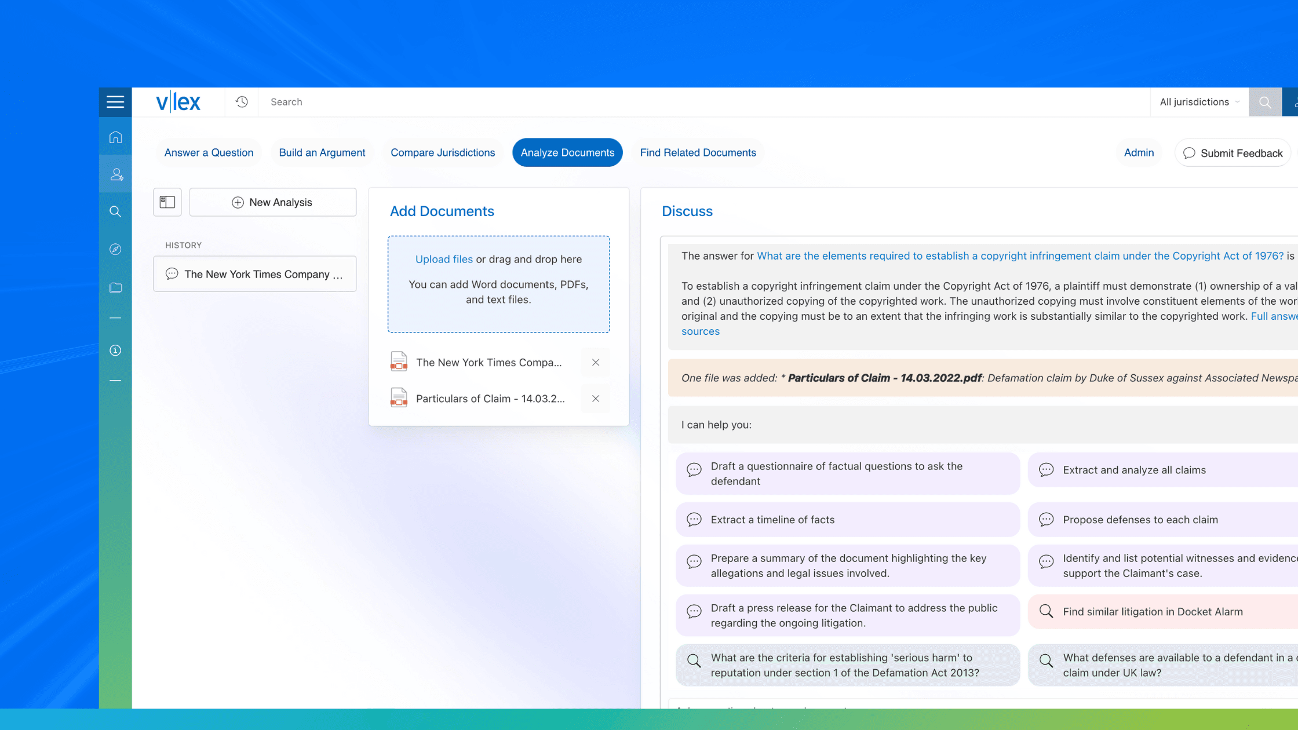Open Find Related Documents tab
Image resolution: width=1298 pixels, height=730 pixels.
tap(698, 152)
